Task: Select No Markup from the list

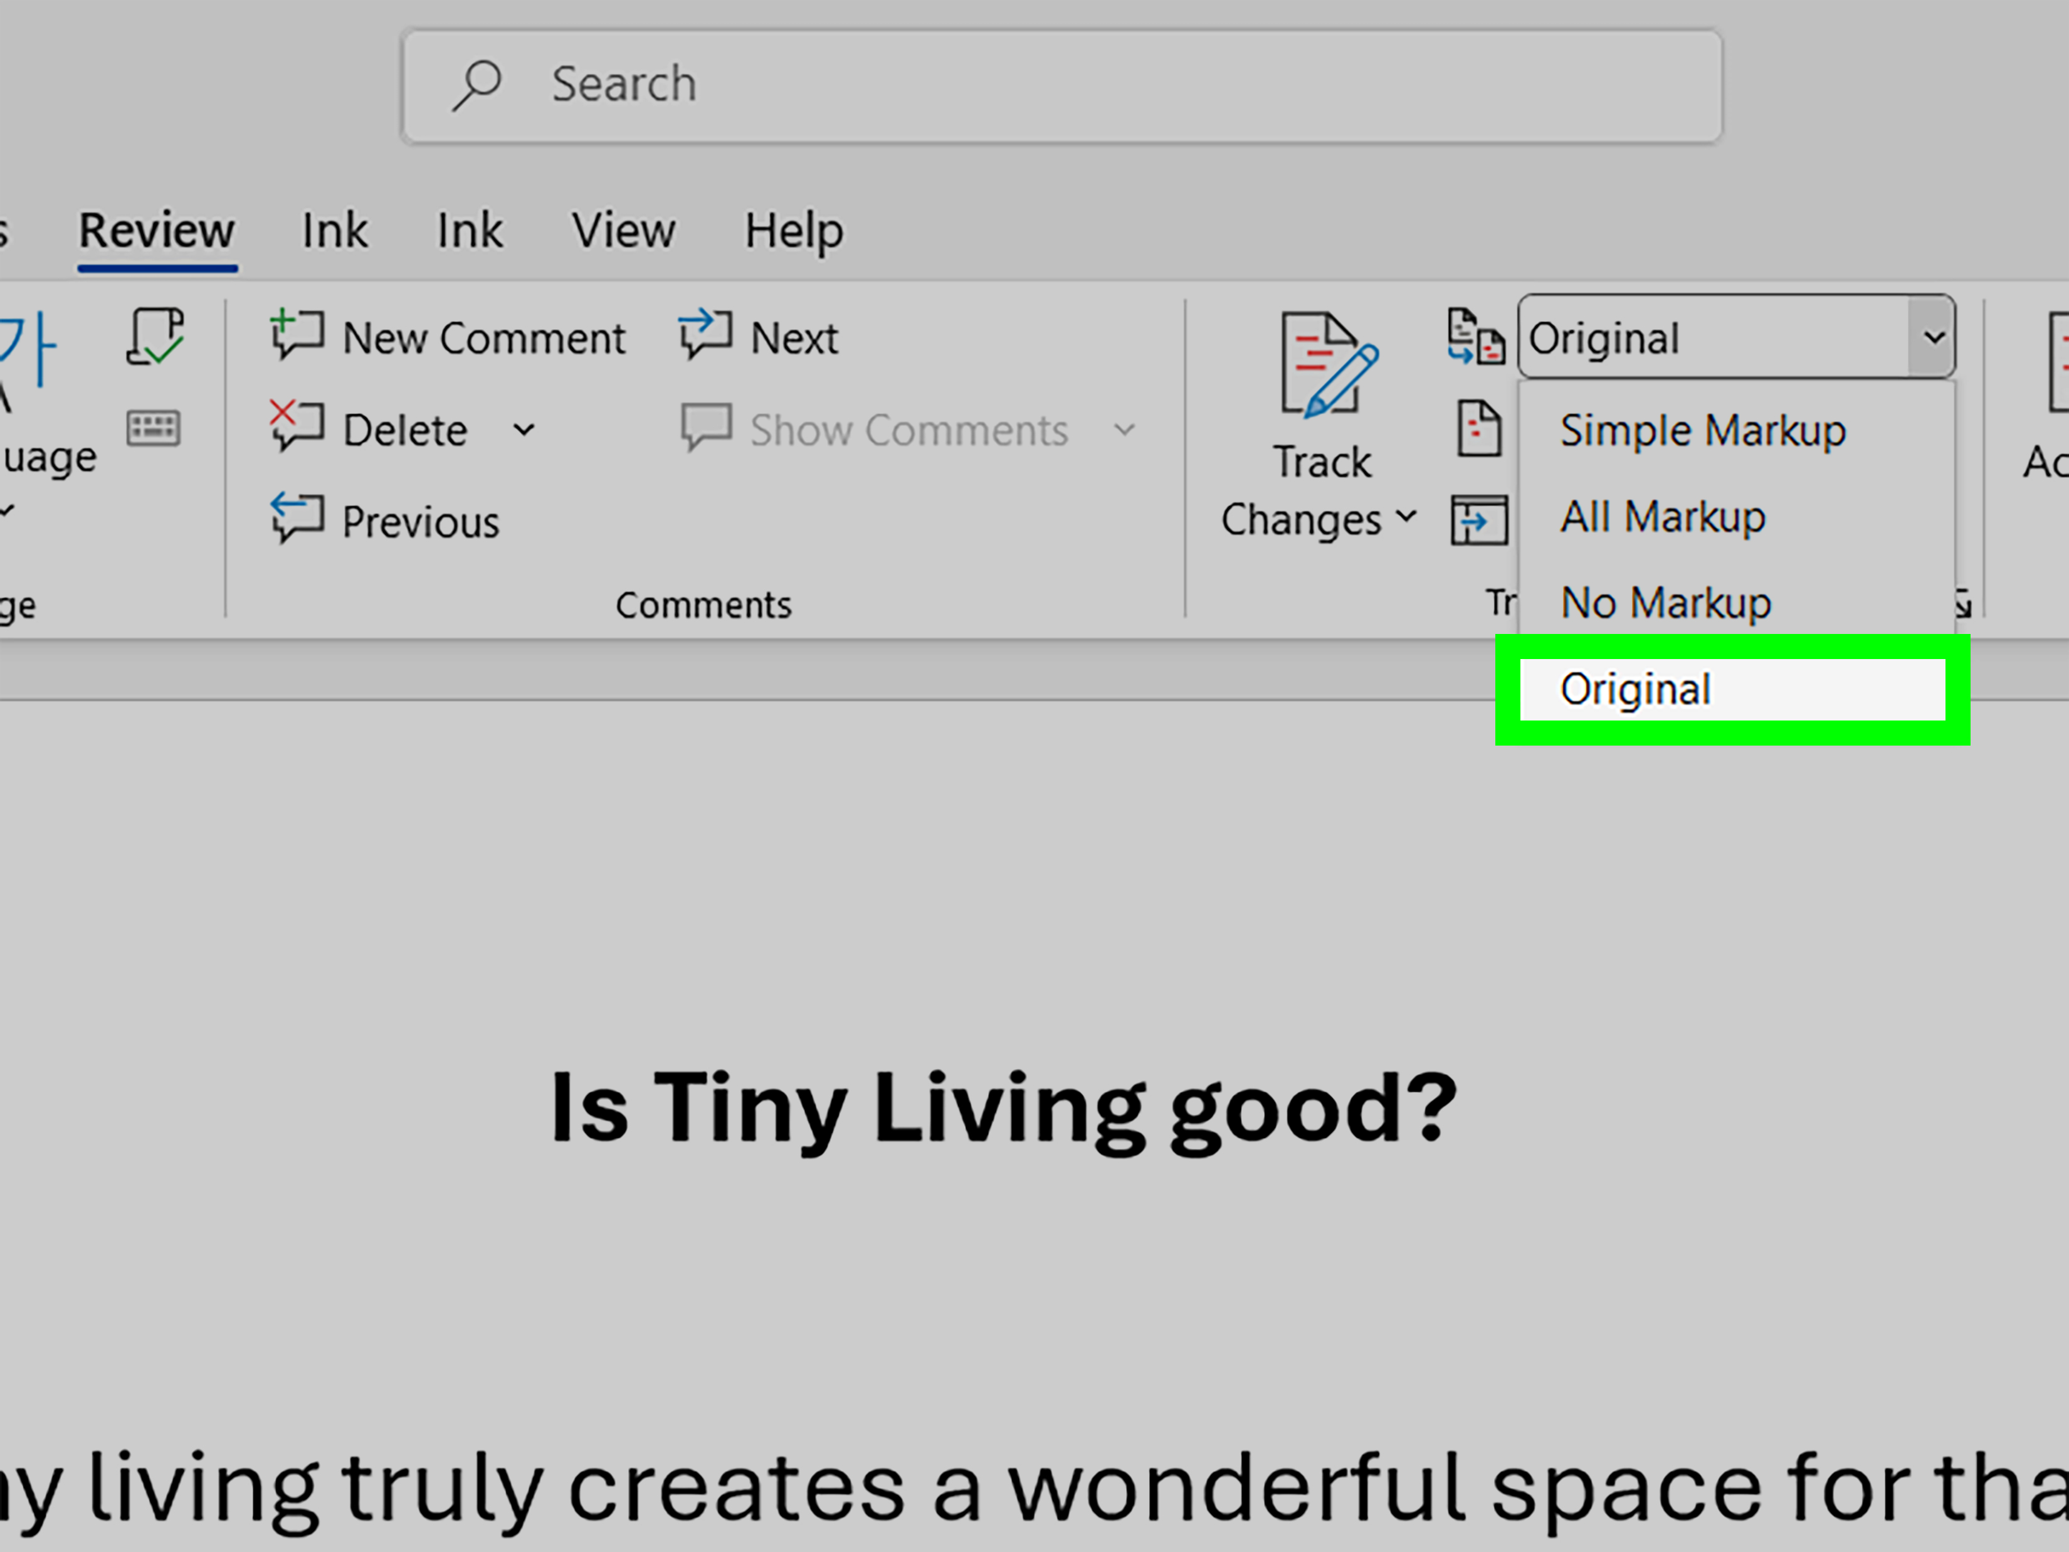Action: (1666, 603)
